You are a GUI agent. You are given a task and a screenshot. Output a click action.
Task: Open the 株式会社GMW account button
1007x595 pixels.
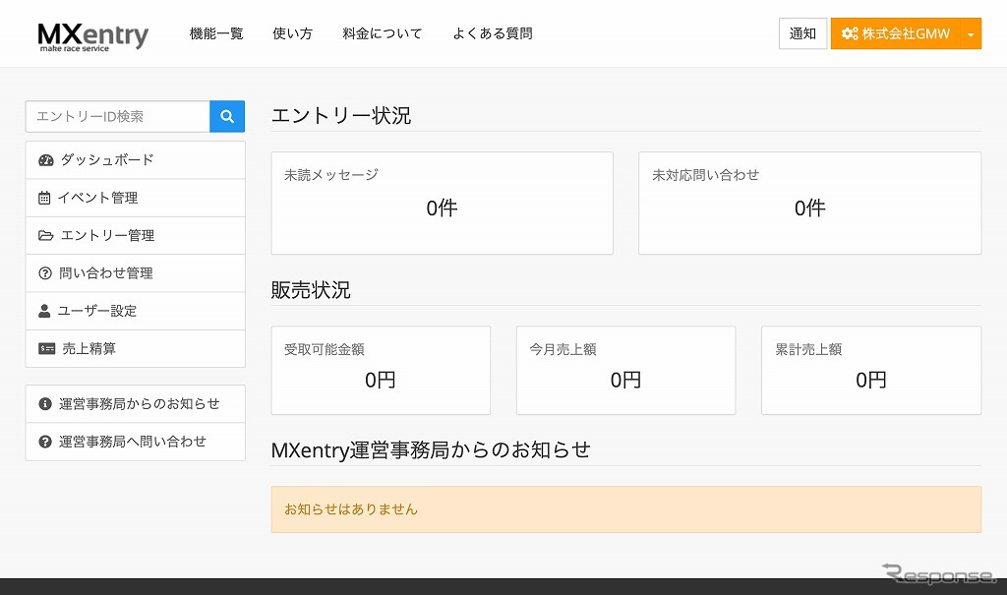pyautogui.click(x=895, y=33)
